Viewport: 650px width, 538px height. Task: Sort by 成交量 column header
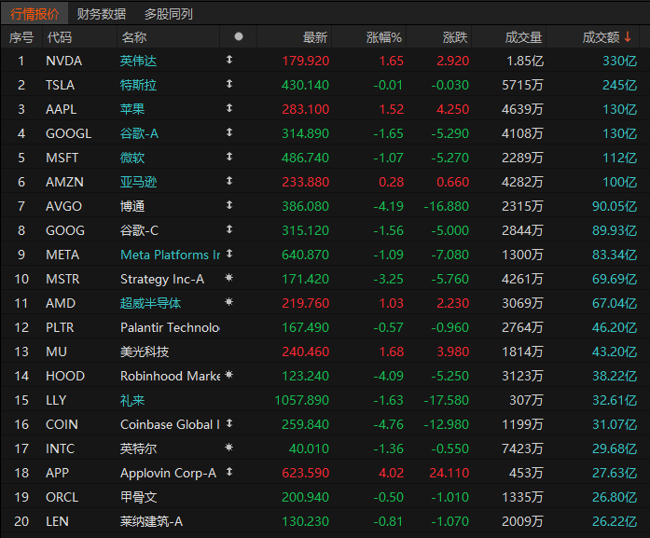coord(523,37)
